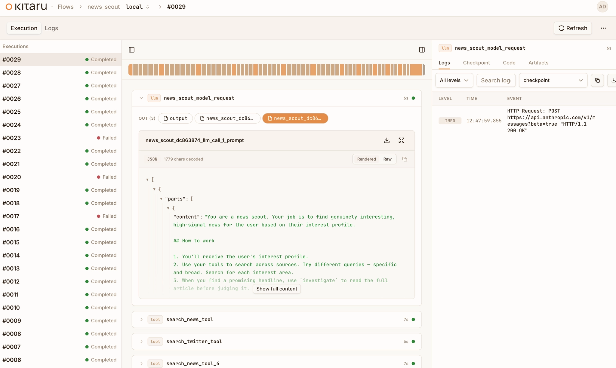Open the Checkpoint tab
Screen dimensions: 616x368
(476, 63)
